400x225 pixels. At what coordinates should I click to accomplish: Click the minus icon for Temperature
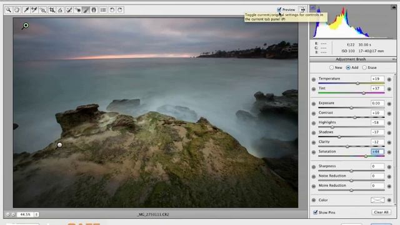click(314, 79)
